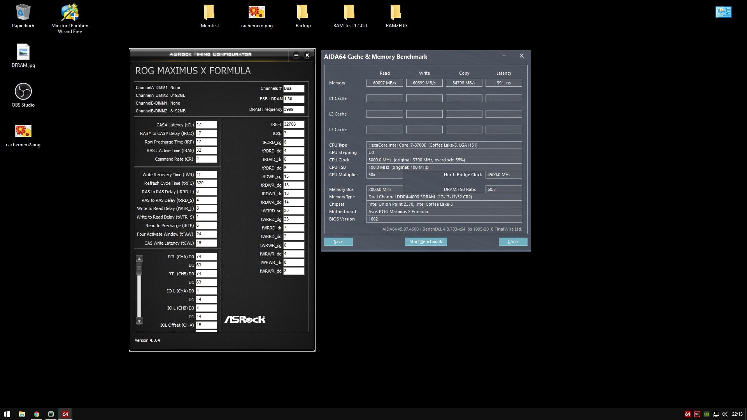This screenshot has width=747, height=420.
Task: Open the NVIDIA tray icon
Action: pyautogui.click(x=706, y=414)
